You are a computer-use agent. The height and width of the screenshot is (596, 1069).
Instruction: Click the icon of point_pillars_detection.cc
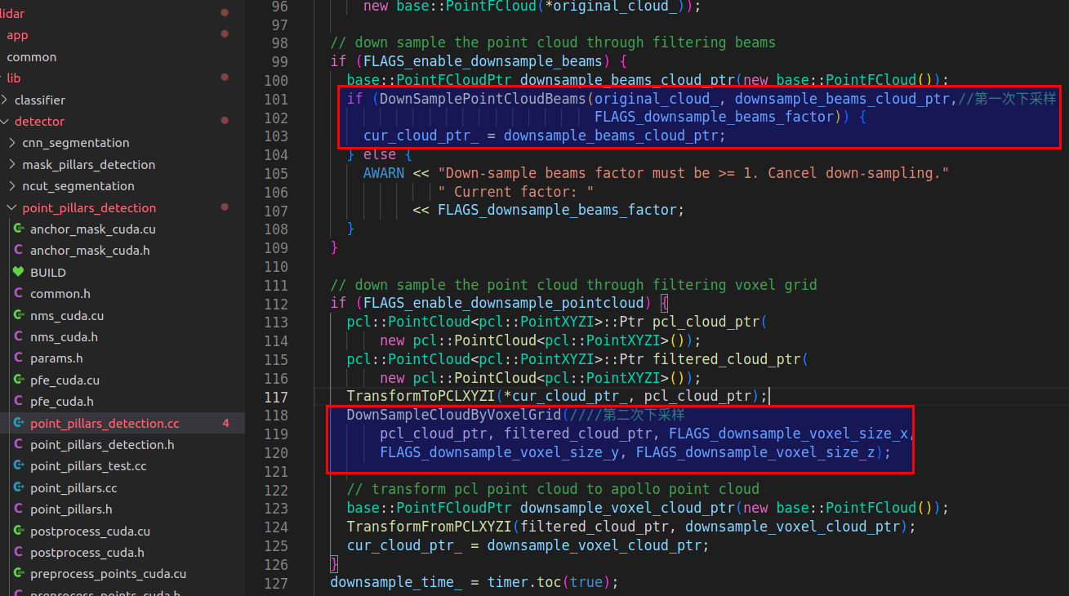[19, 424]
